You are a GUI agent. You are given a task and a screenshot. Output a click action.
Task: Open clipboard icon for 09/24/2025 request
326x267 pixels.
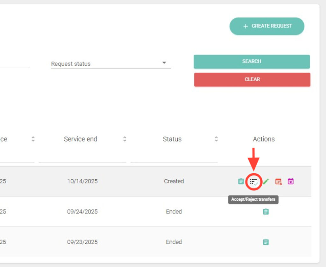(x=266, y=211)
